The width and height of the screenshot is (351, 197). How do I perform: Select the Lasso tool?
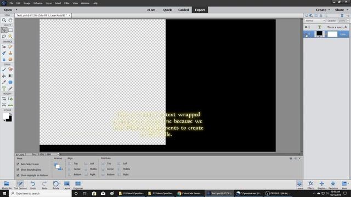[4, 36]
